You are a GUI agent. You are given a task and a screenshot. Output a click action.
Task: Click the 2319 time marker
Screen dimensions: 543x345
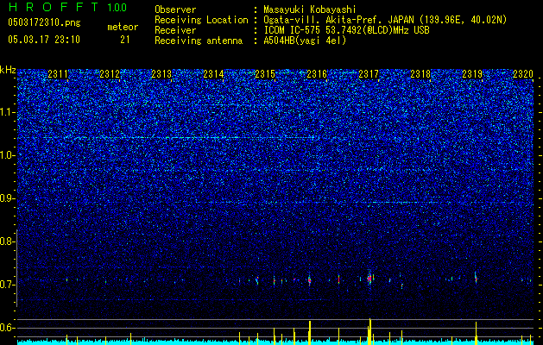tap(472, 74)
